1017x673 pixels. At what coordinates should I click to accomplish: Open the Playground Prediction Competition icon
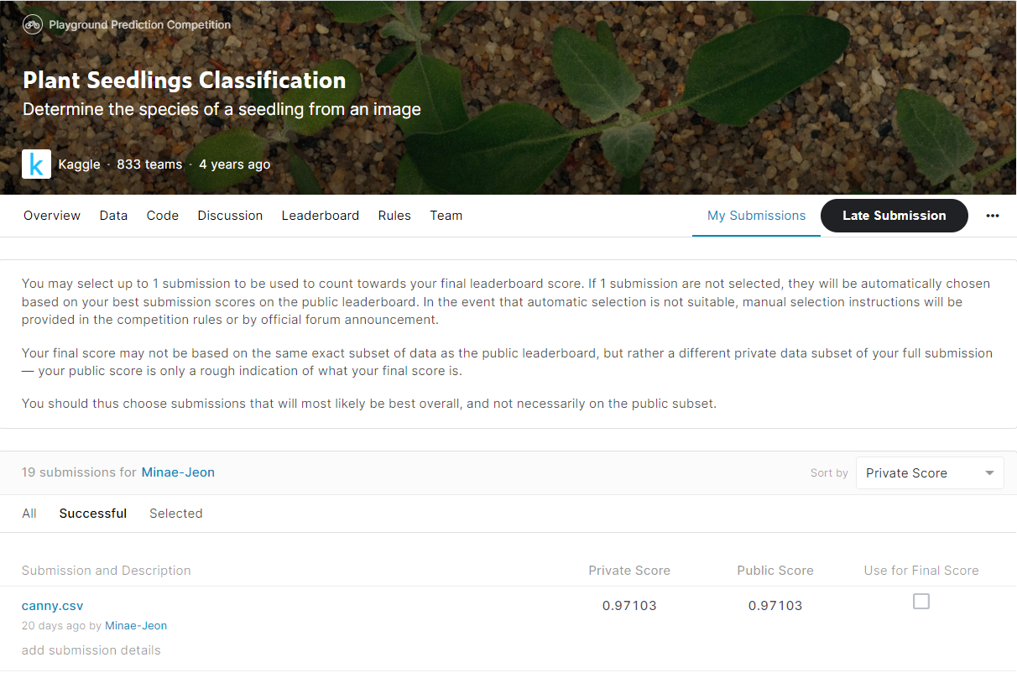click(32, 24)
